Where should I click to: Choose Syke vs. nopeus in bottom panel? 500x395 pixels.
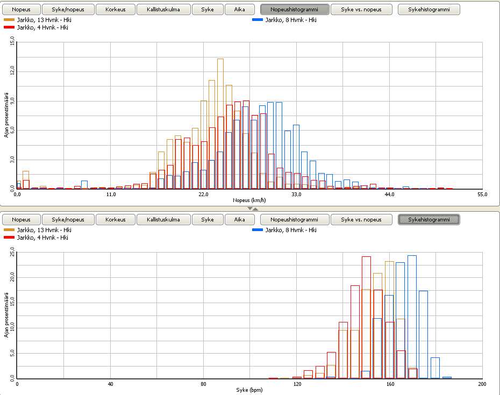tap(361, 219)
